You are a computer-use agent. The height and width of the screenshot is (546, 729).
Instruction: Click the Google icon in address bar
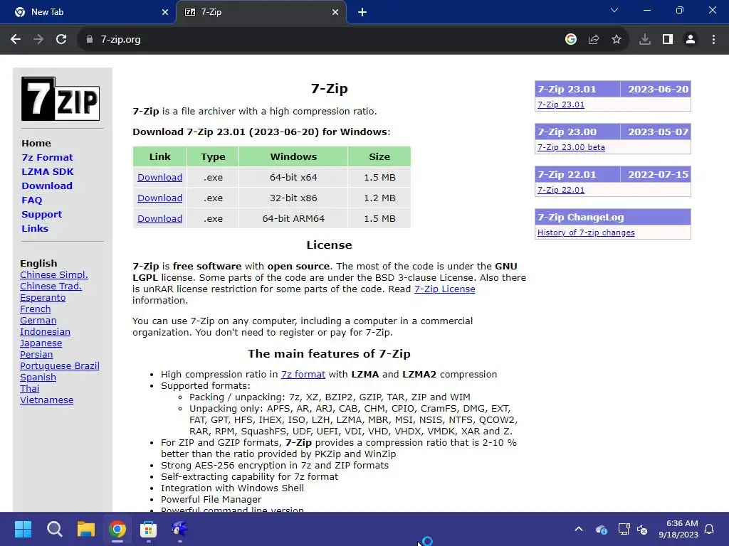tap(571, 40)
